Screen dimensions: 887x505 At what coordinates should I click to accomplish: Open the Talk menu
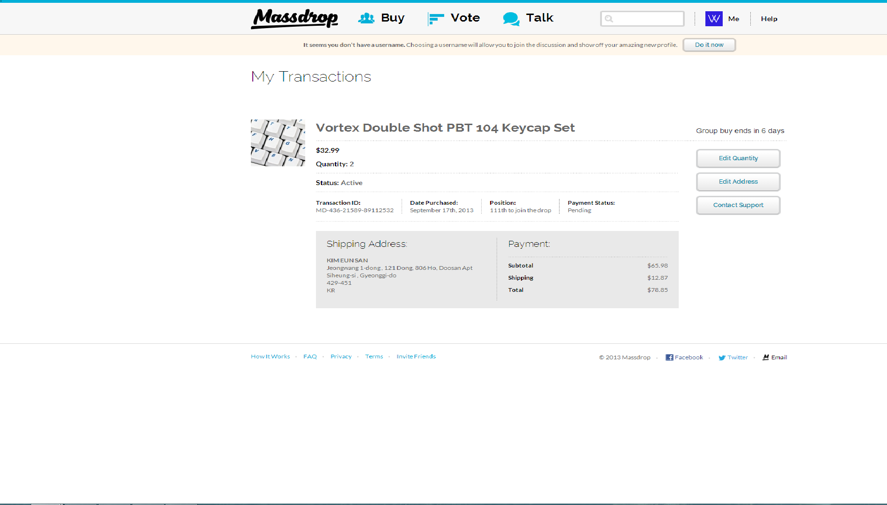(x=540, y=18)
